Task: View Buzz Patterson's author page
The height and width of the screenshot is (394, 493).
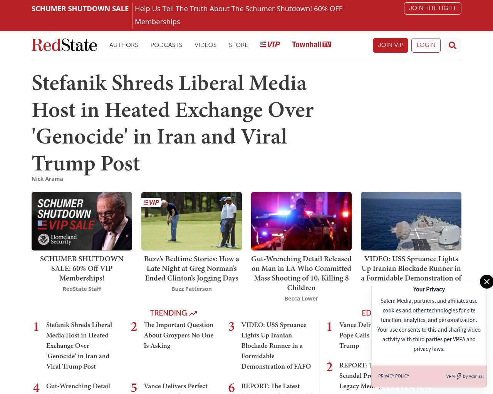Action: (x=191, y=289)
